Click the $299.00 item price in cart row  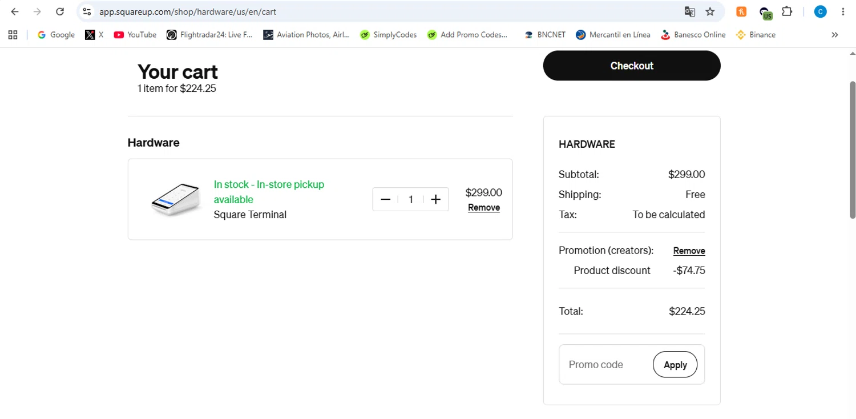(484, 193)
